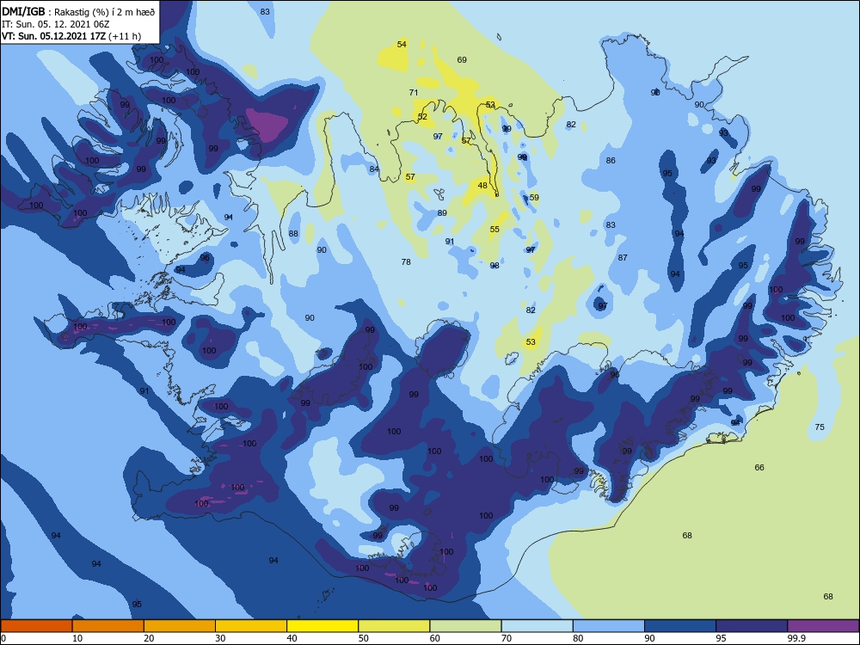Viewport: 860px width, 645px height.
Task: Click the 'IT: Sun. 05. 12. 2021 06Z' line
Action: click(56, 24)
